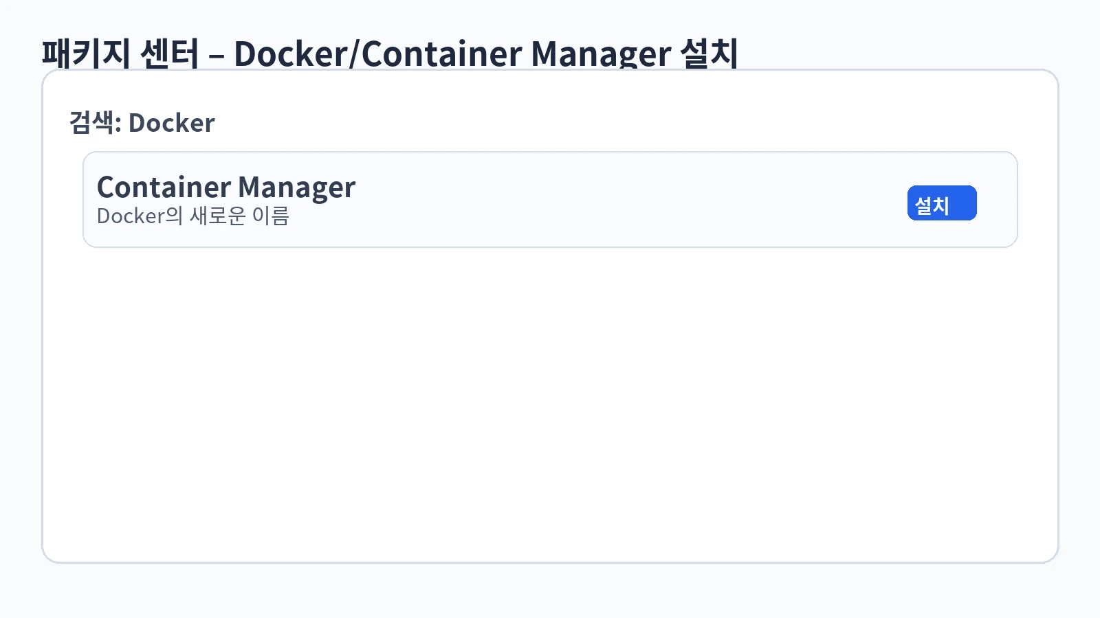Click the 'Docker의 새로운 이름' description text
Image resolution: width=1100 pixels, height=618 pixels.
click(193, 216)
